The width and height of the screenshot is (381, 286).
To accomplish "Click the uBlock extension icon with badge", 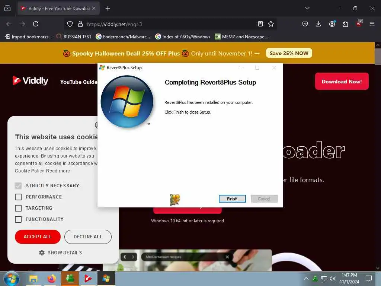I will point(359,23).
